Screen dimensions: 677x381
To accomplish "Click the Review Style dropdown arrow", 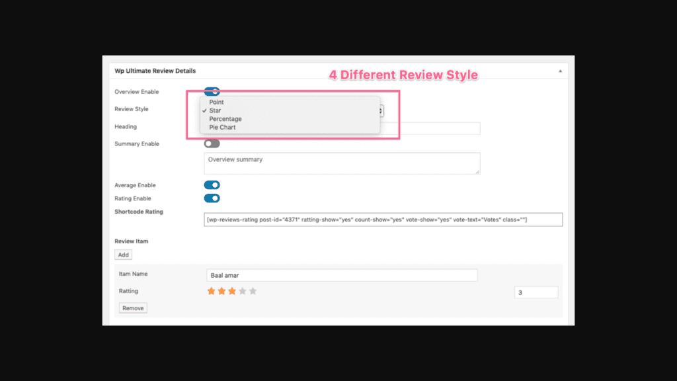I will point(381,111).
